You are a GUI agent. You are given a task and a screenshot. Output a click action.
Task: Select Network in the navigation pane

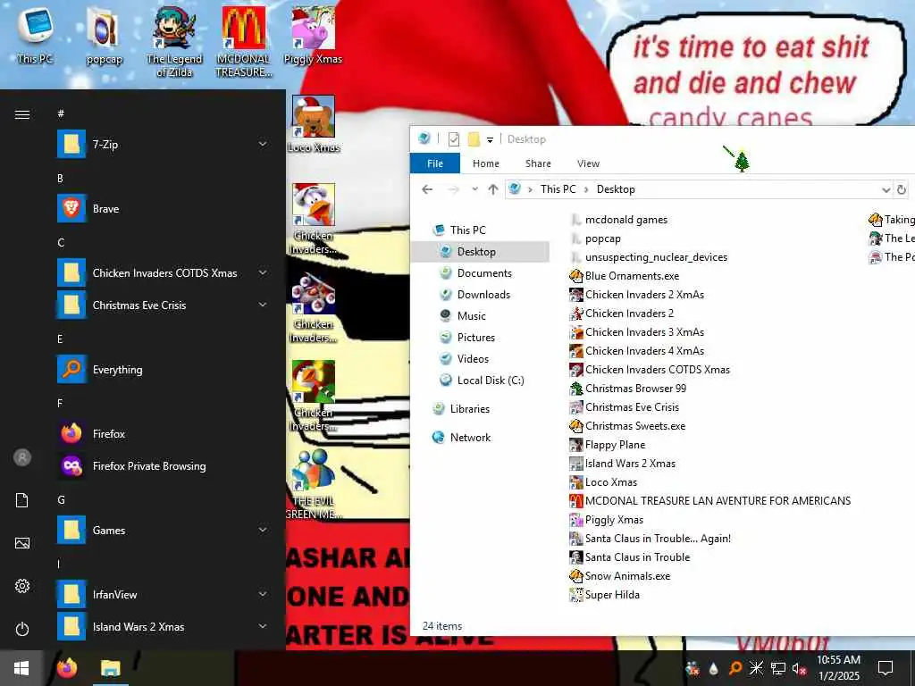[x=470, y=438]
